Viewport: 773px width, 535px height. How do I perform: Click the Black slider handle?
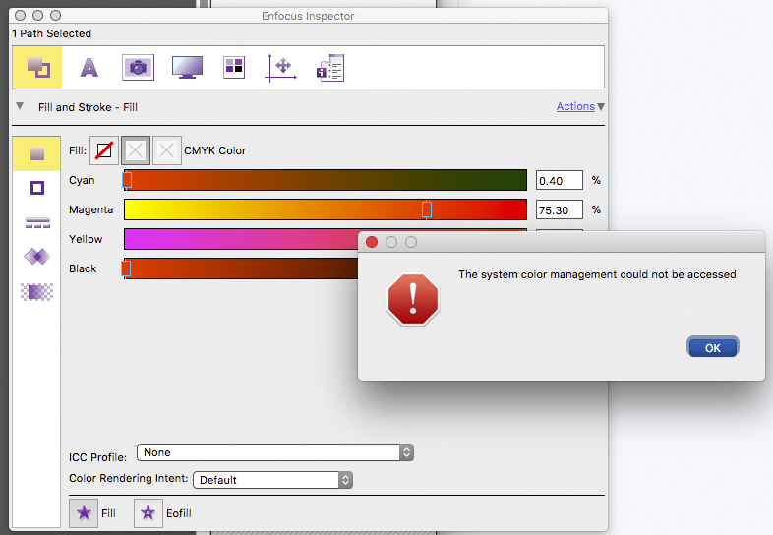pyautogui.click(x=126, y=268)
